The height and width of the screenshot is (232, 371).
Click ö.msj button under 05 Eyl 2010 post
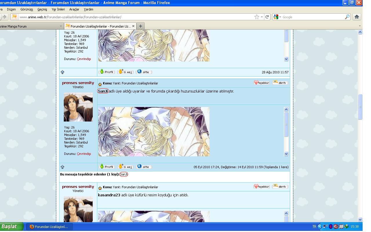(x=125, y=167)
